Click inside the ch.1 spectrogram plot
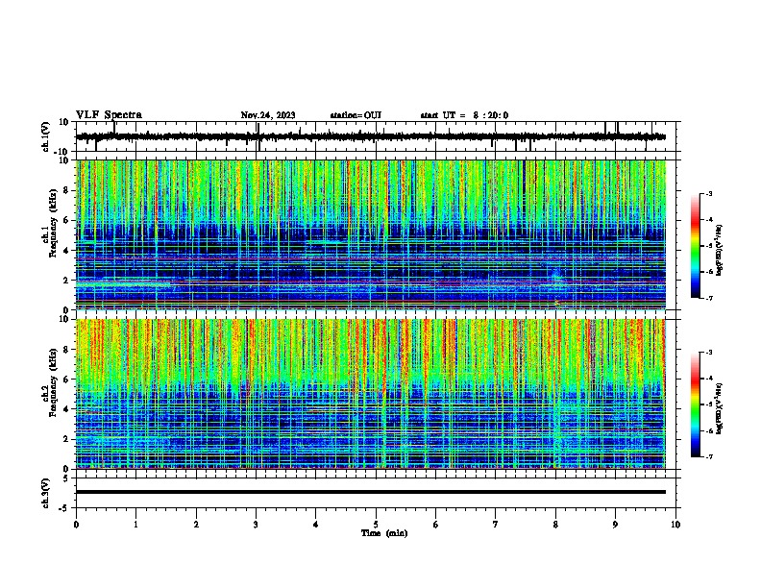This screenshot has width=761, height=588. click(371, 234)
